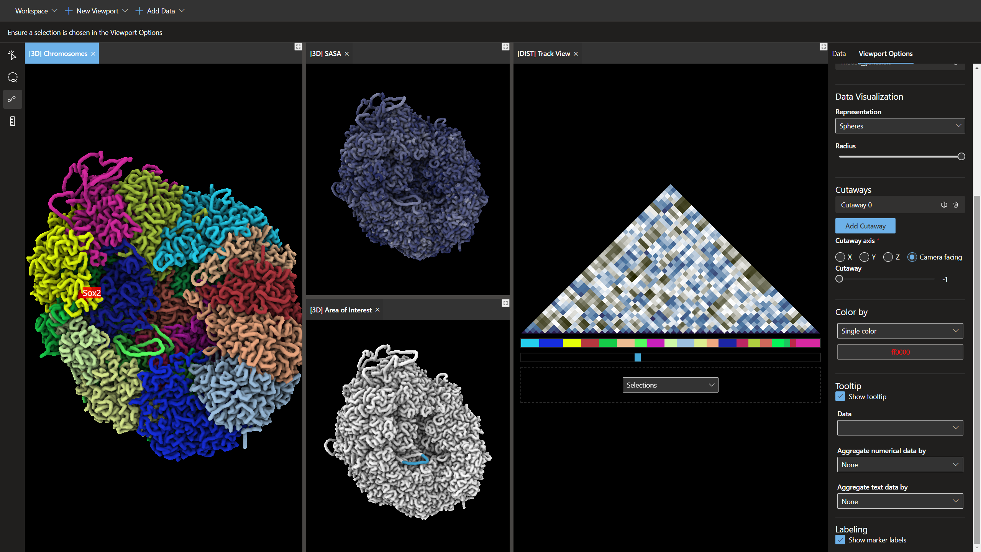Screen dimensions: 981x552
Task: Click the Add Cutaway button
Action: 866,226
